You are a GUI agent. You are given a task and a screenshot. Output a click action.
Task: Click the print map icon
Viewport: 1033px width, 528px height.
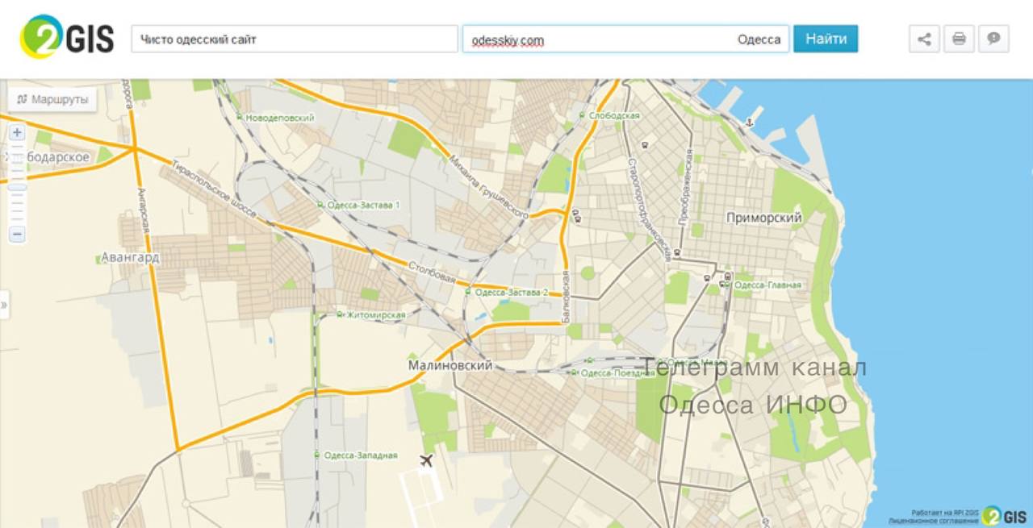tap(959, 39)
